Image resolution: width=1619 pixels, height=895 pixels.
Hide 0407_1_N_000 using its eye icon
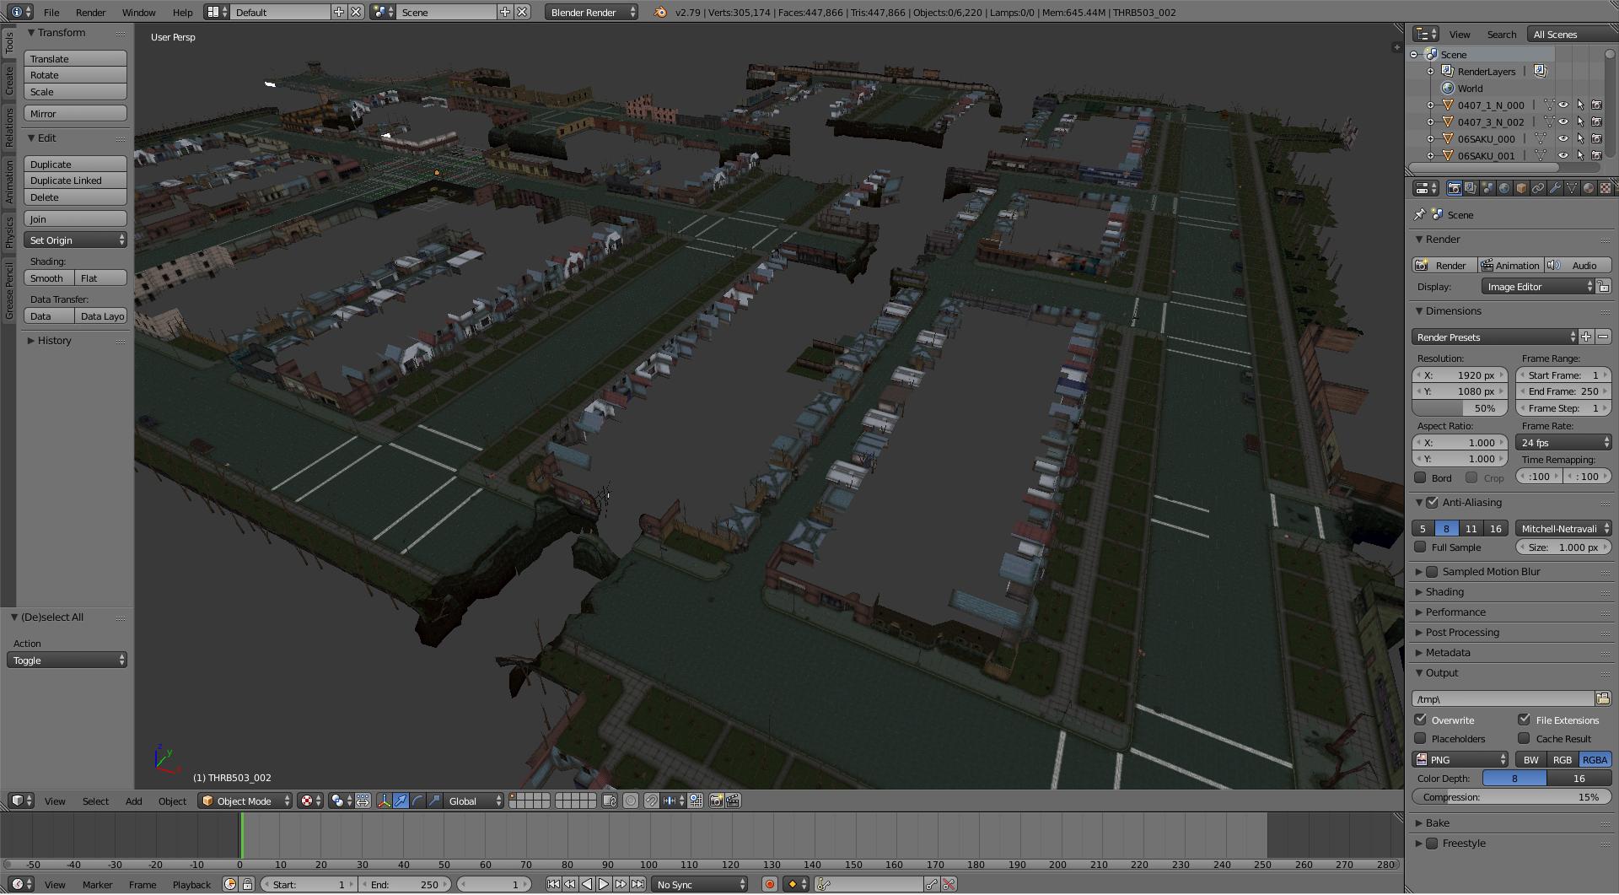coord(1563,105)
